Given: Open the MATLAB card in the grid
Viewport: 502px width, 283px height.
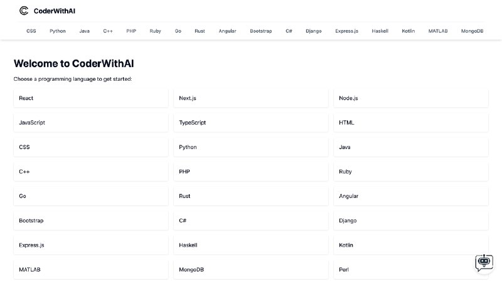Looking at the screenshot, I should [x=90, y=270].
